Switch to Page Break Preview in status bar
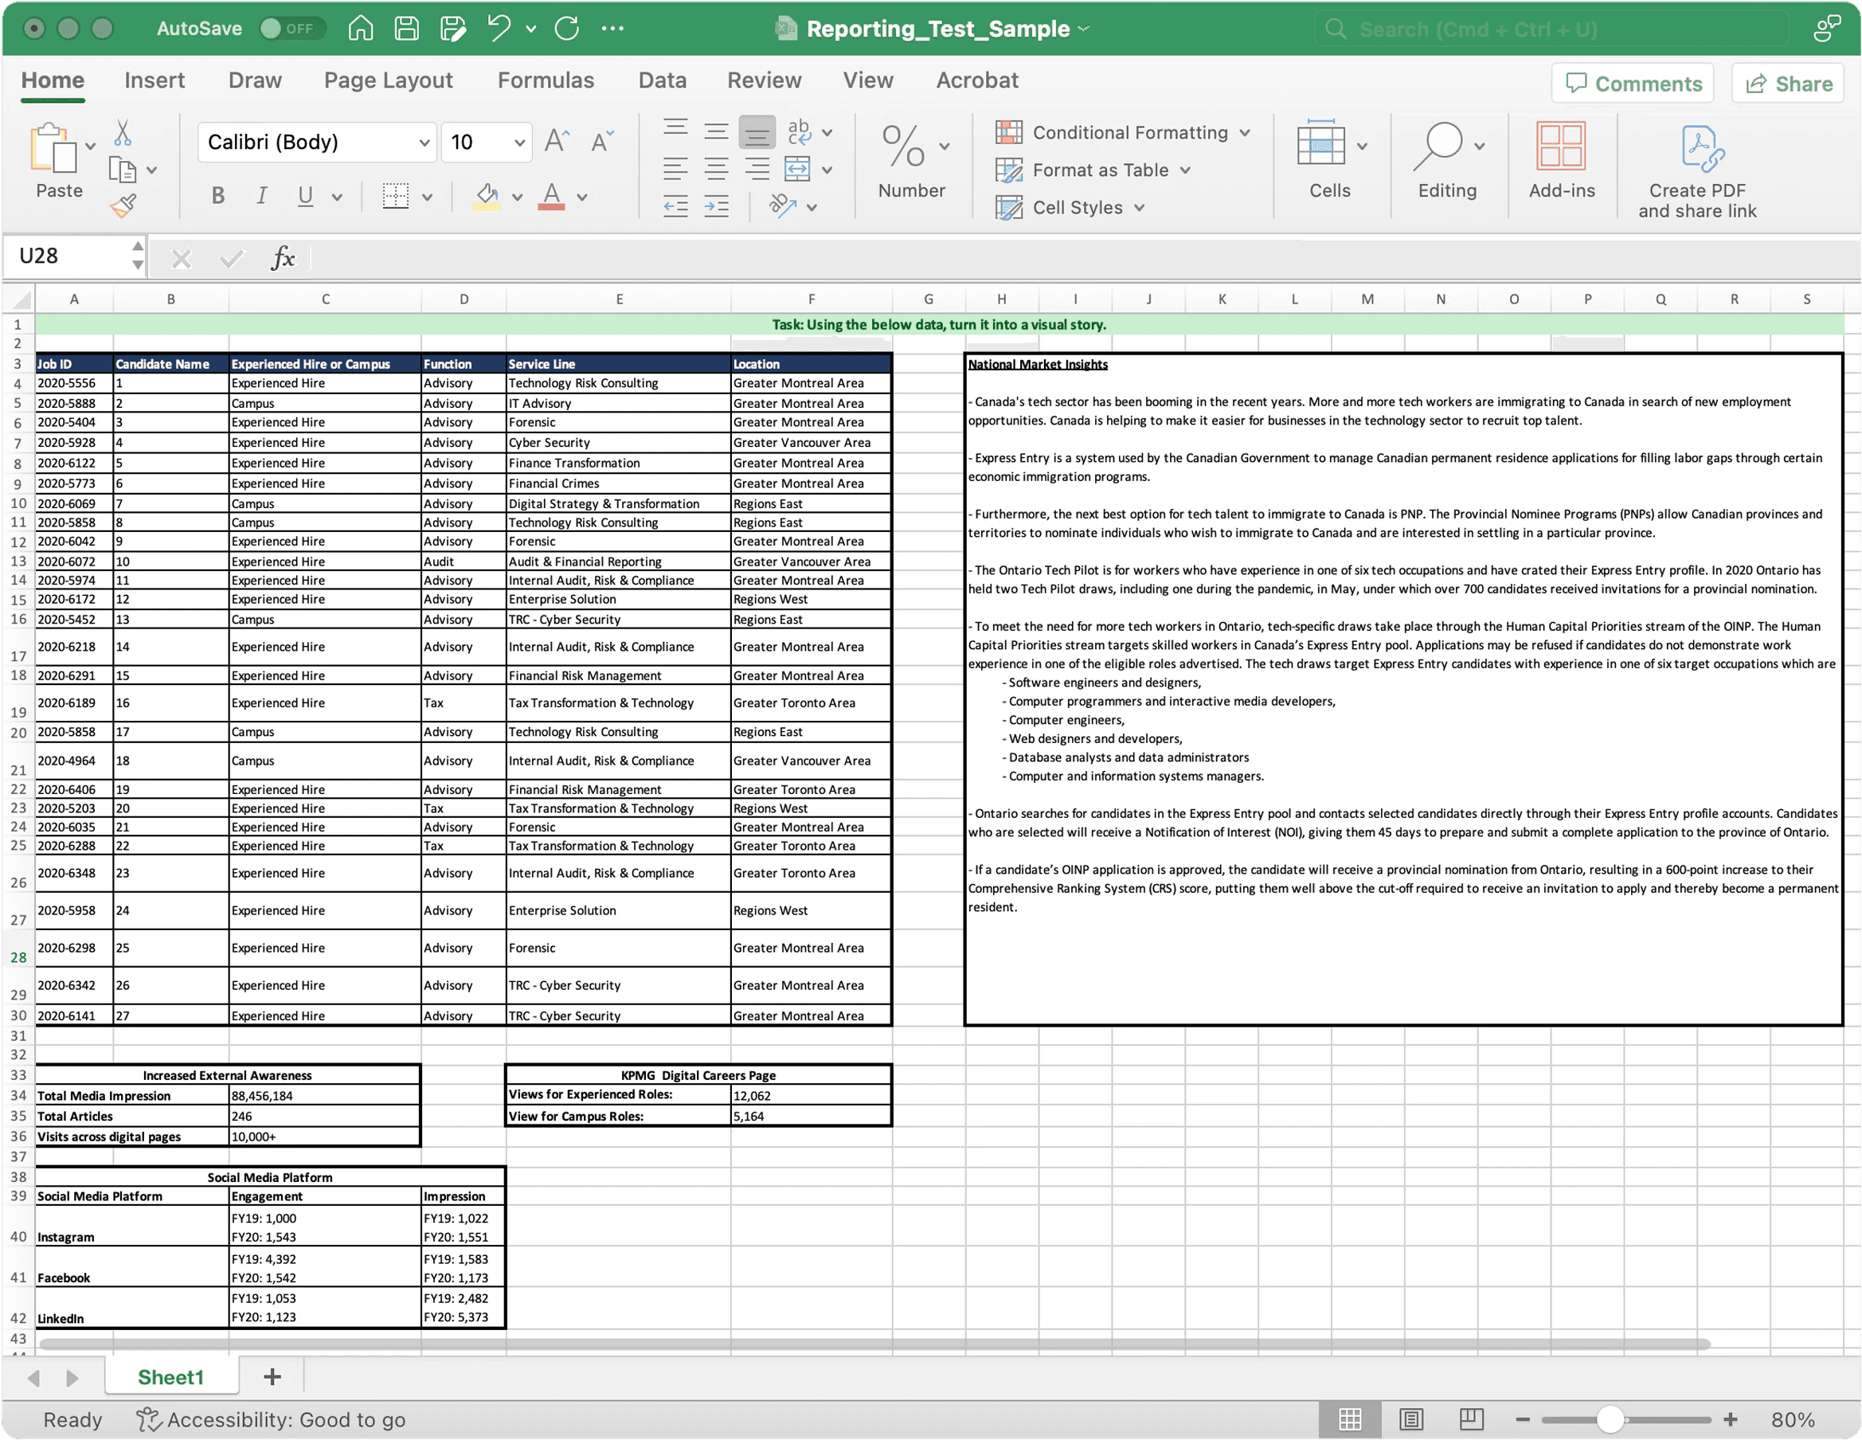This screenshot has width=1862, height=1440. tap(1472, 1419)
